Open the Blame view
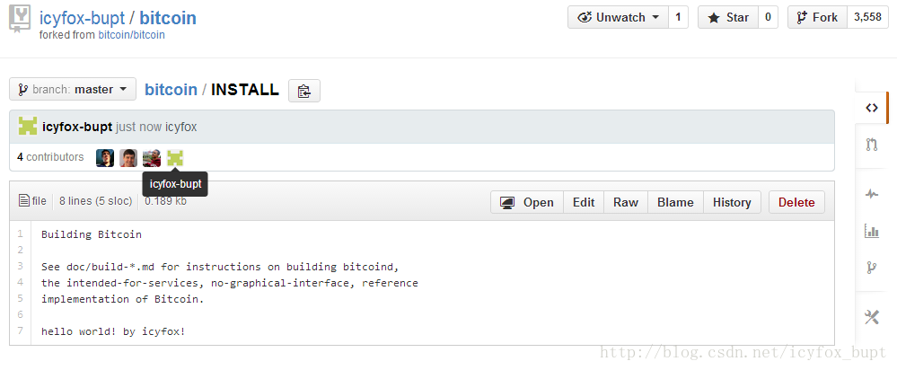 (x=675, y=202)
